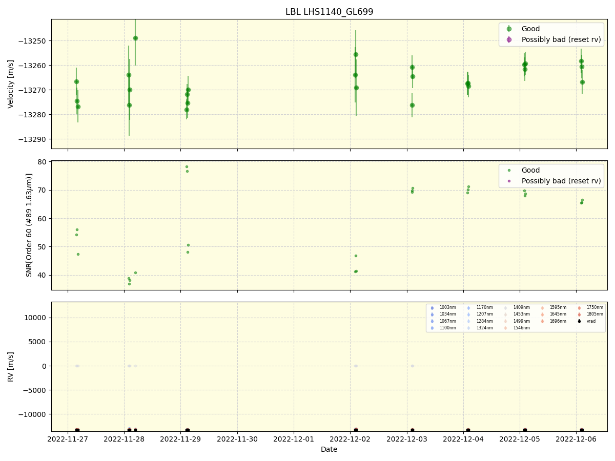Image resolution: width=615 pixels, height=461 pixels.
Task: Click the 1453nm legend label
Action: (x=522, y=314)
